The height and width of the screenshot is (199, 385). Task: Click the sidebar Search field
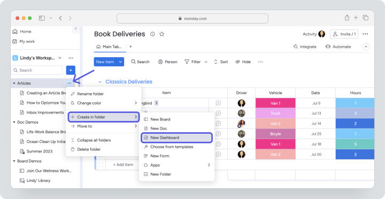pyautogui.click(x=37, y=70)
